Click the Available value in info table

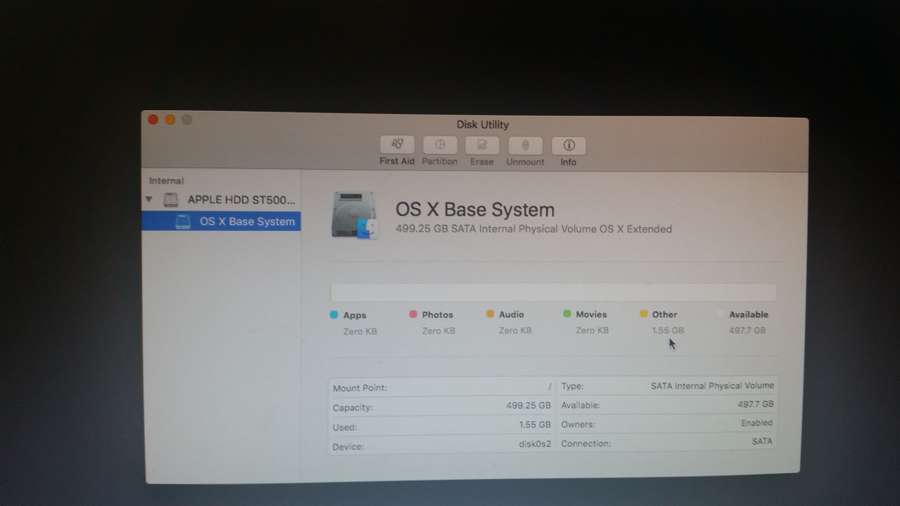(755, 404)
